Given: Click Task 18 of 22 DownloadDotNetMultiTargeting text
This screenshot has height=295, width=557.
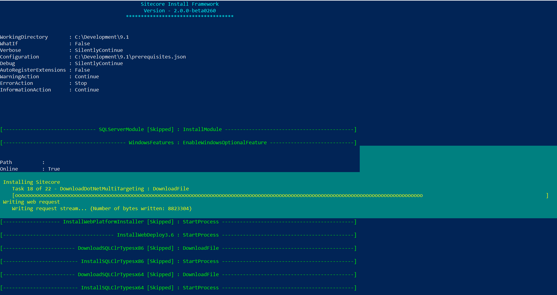Looking at the screenshot, I should [100, 189].
